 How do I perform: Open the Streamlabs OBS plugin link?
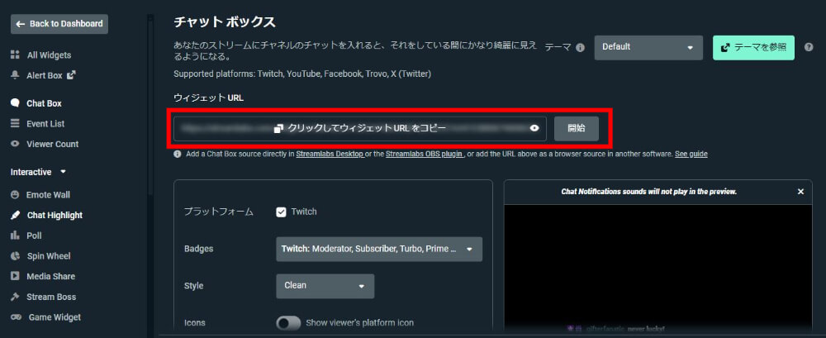tap(425, 155)
